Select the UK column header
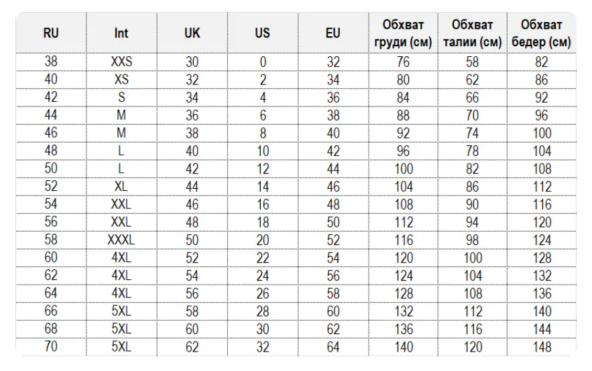Viewport: 592px width, 371px height. pos(192,33)
